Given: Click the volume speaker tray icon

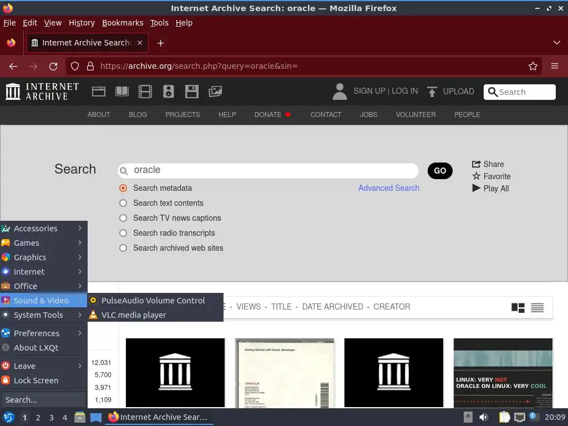Looking at the screenshot, I should (484, 417).
